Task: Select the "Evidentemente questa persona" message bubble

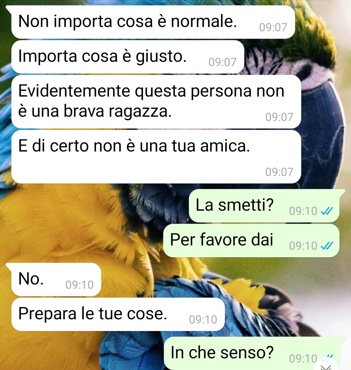Action: point(156,101)
